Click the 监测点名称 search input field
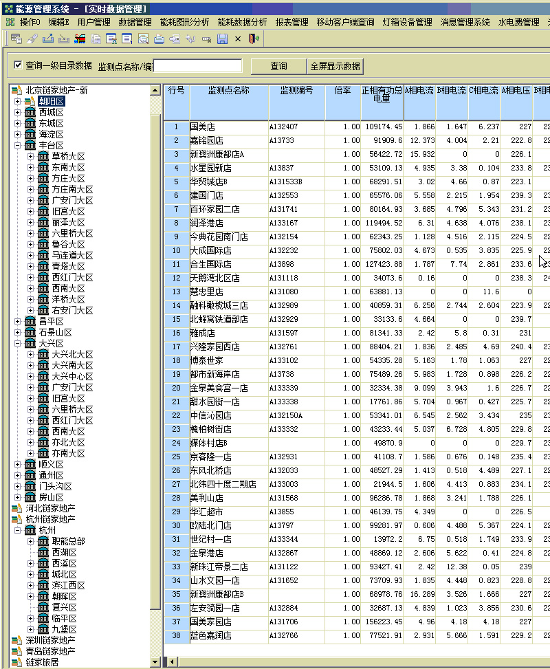Viewport: 550px width, 669px height. (x=198, y=66)
